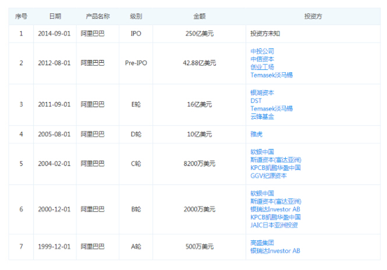Click the GGV纪源资本 link

[x=268, y=176]
